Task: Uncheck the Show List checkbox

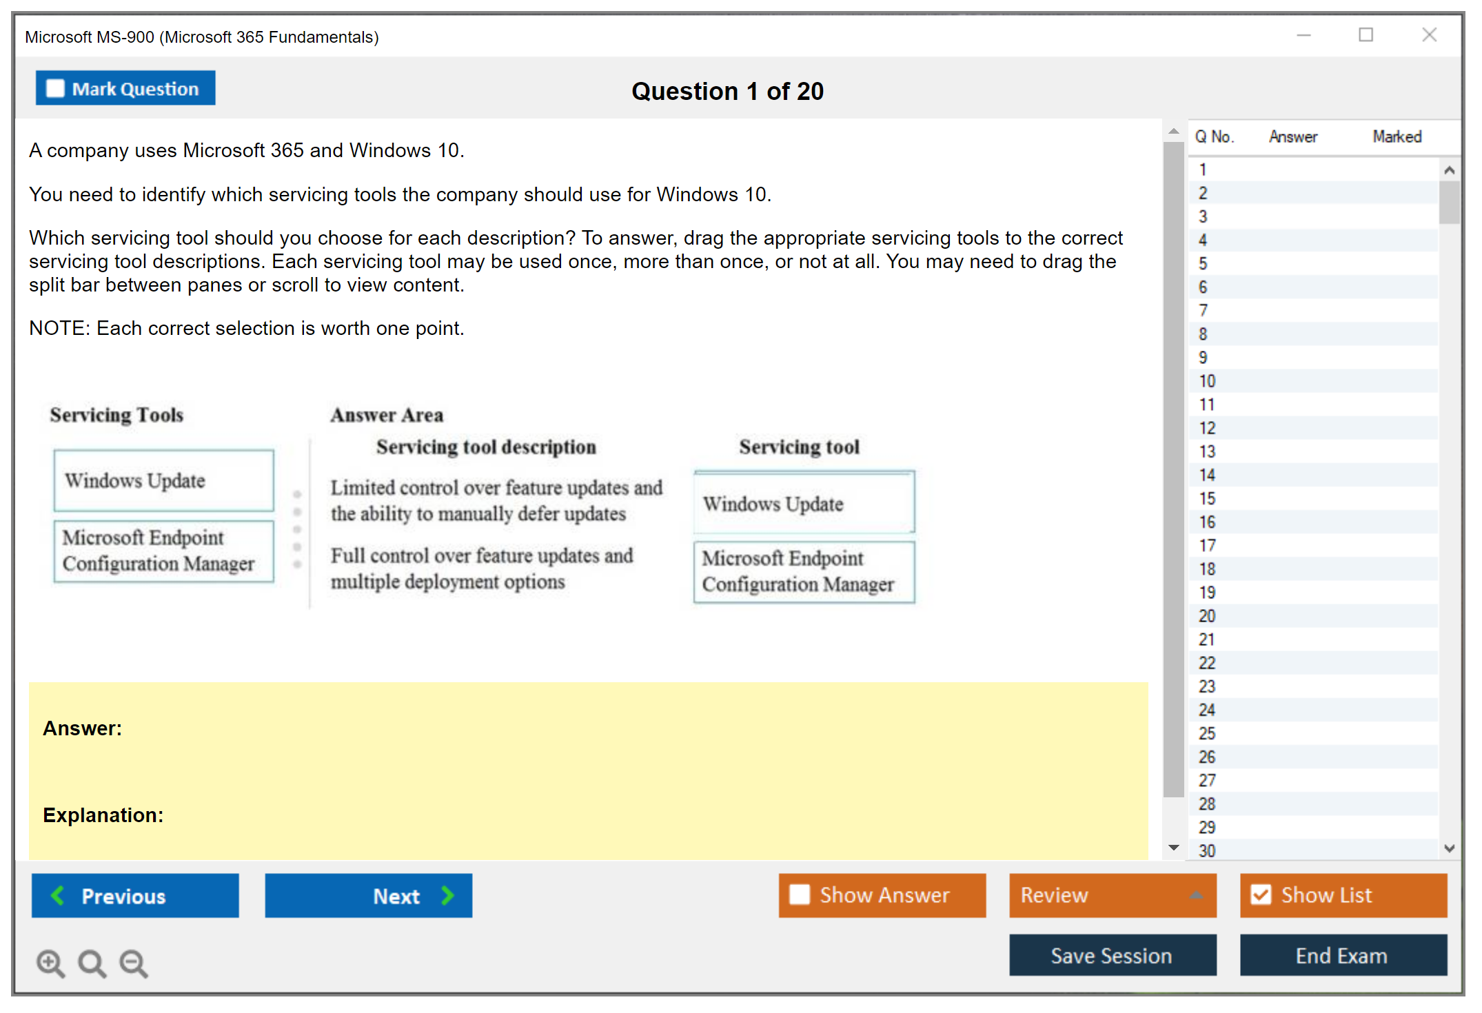Action: tap(1261, 894)
